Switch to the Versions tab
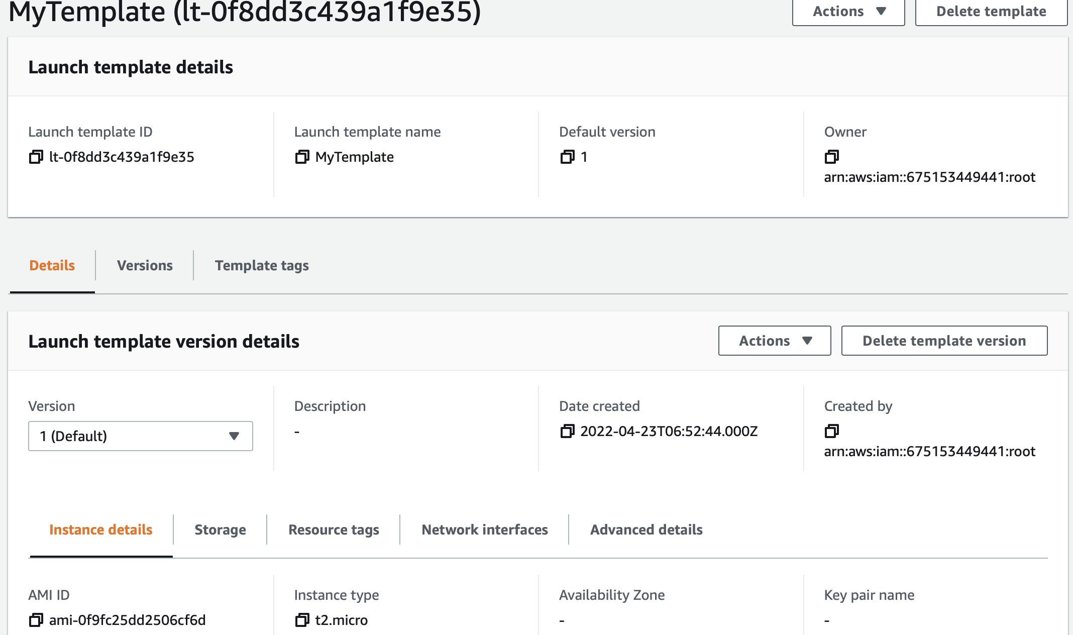The width and height of the screenshot is (1073, 635). [x=145, y=266]
